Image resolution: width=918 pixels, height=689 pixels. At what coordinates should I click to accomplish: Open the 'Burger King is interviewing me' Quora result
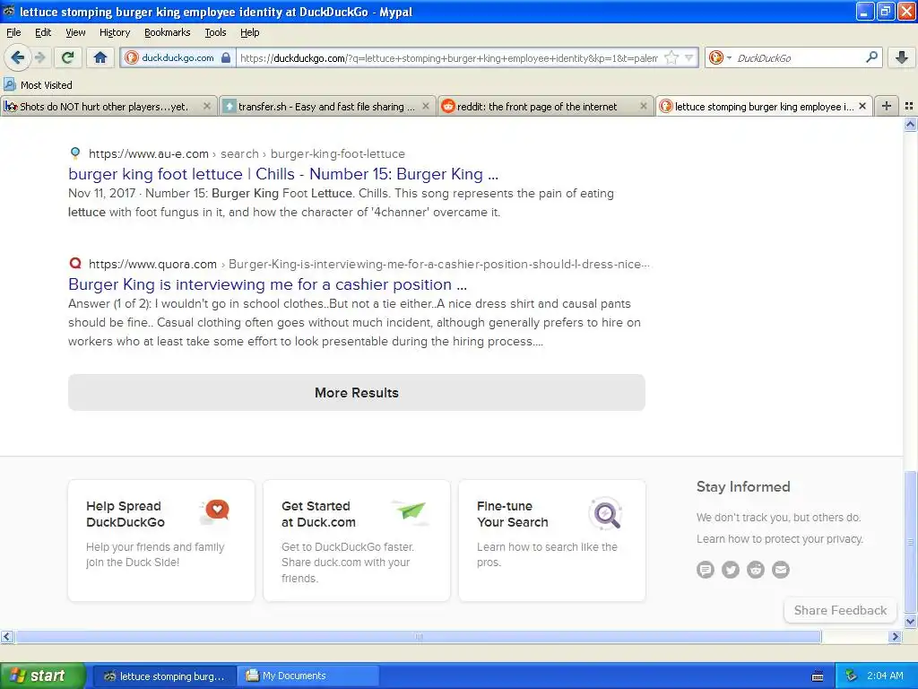click(x=267, y=284)
